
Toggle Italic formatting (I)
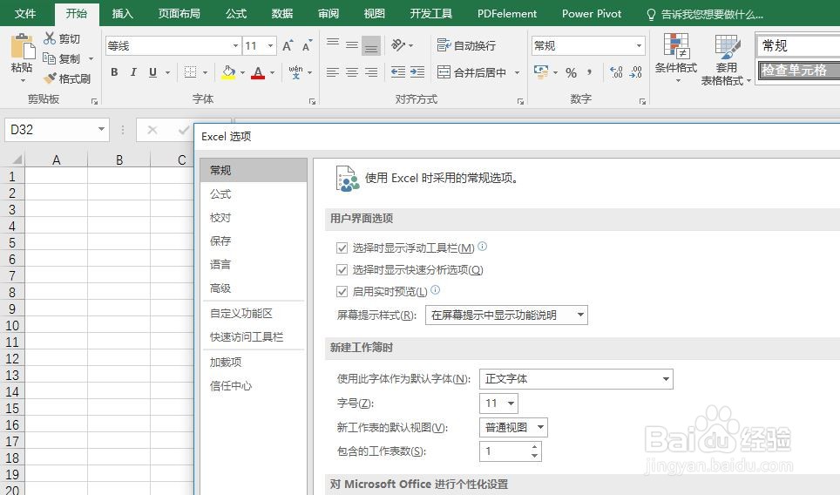point(133,71)
